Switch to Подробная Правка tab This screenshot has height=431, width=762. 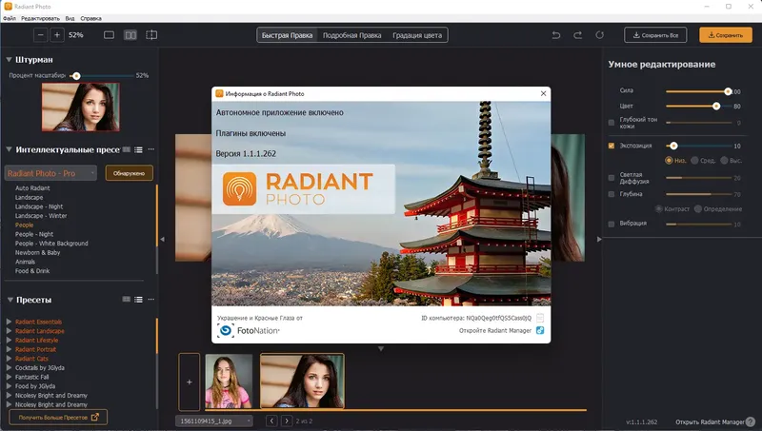351,35
